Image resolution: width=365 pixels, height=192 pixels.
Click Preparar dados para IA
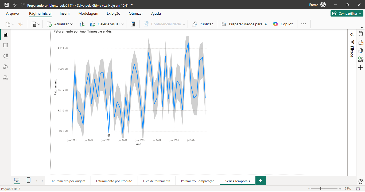(x=244, y=24)
